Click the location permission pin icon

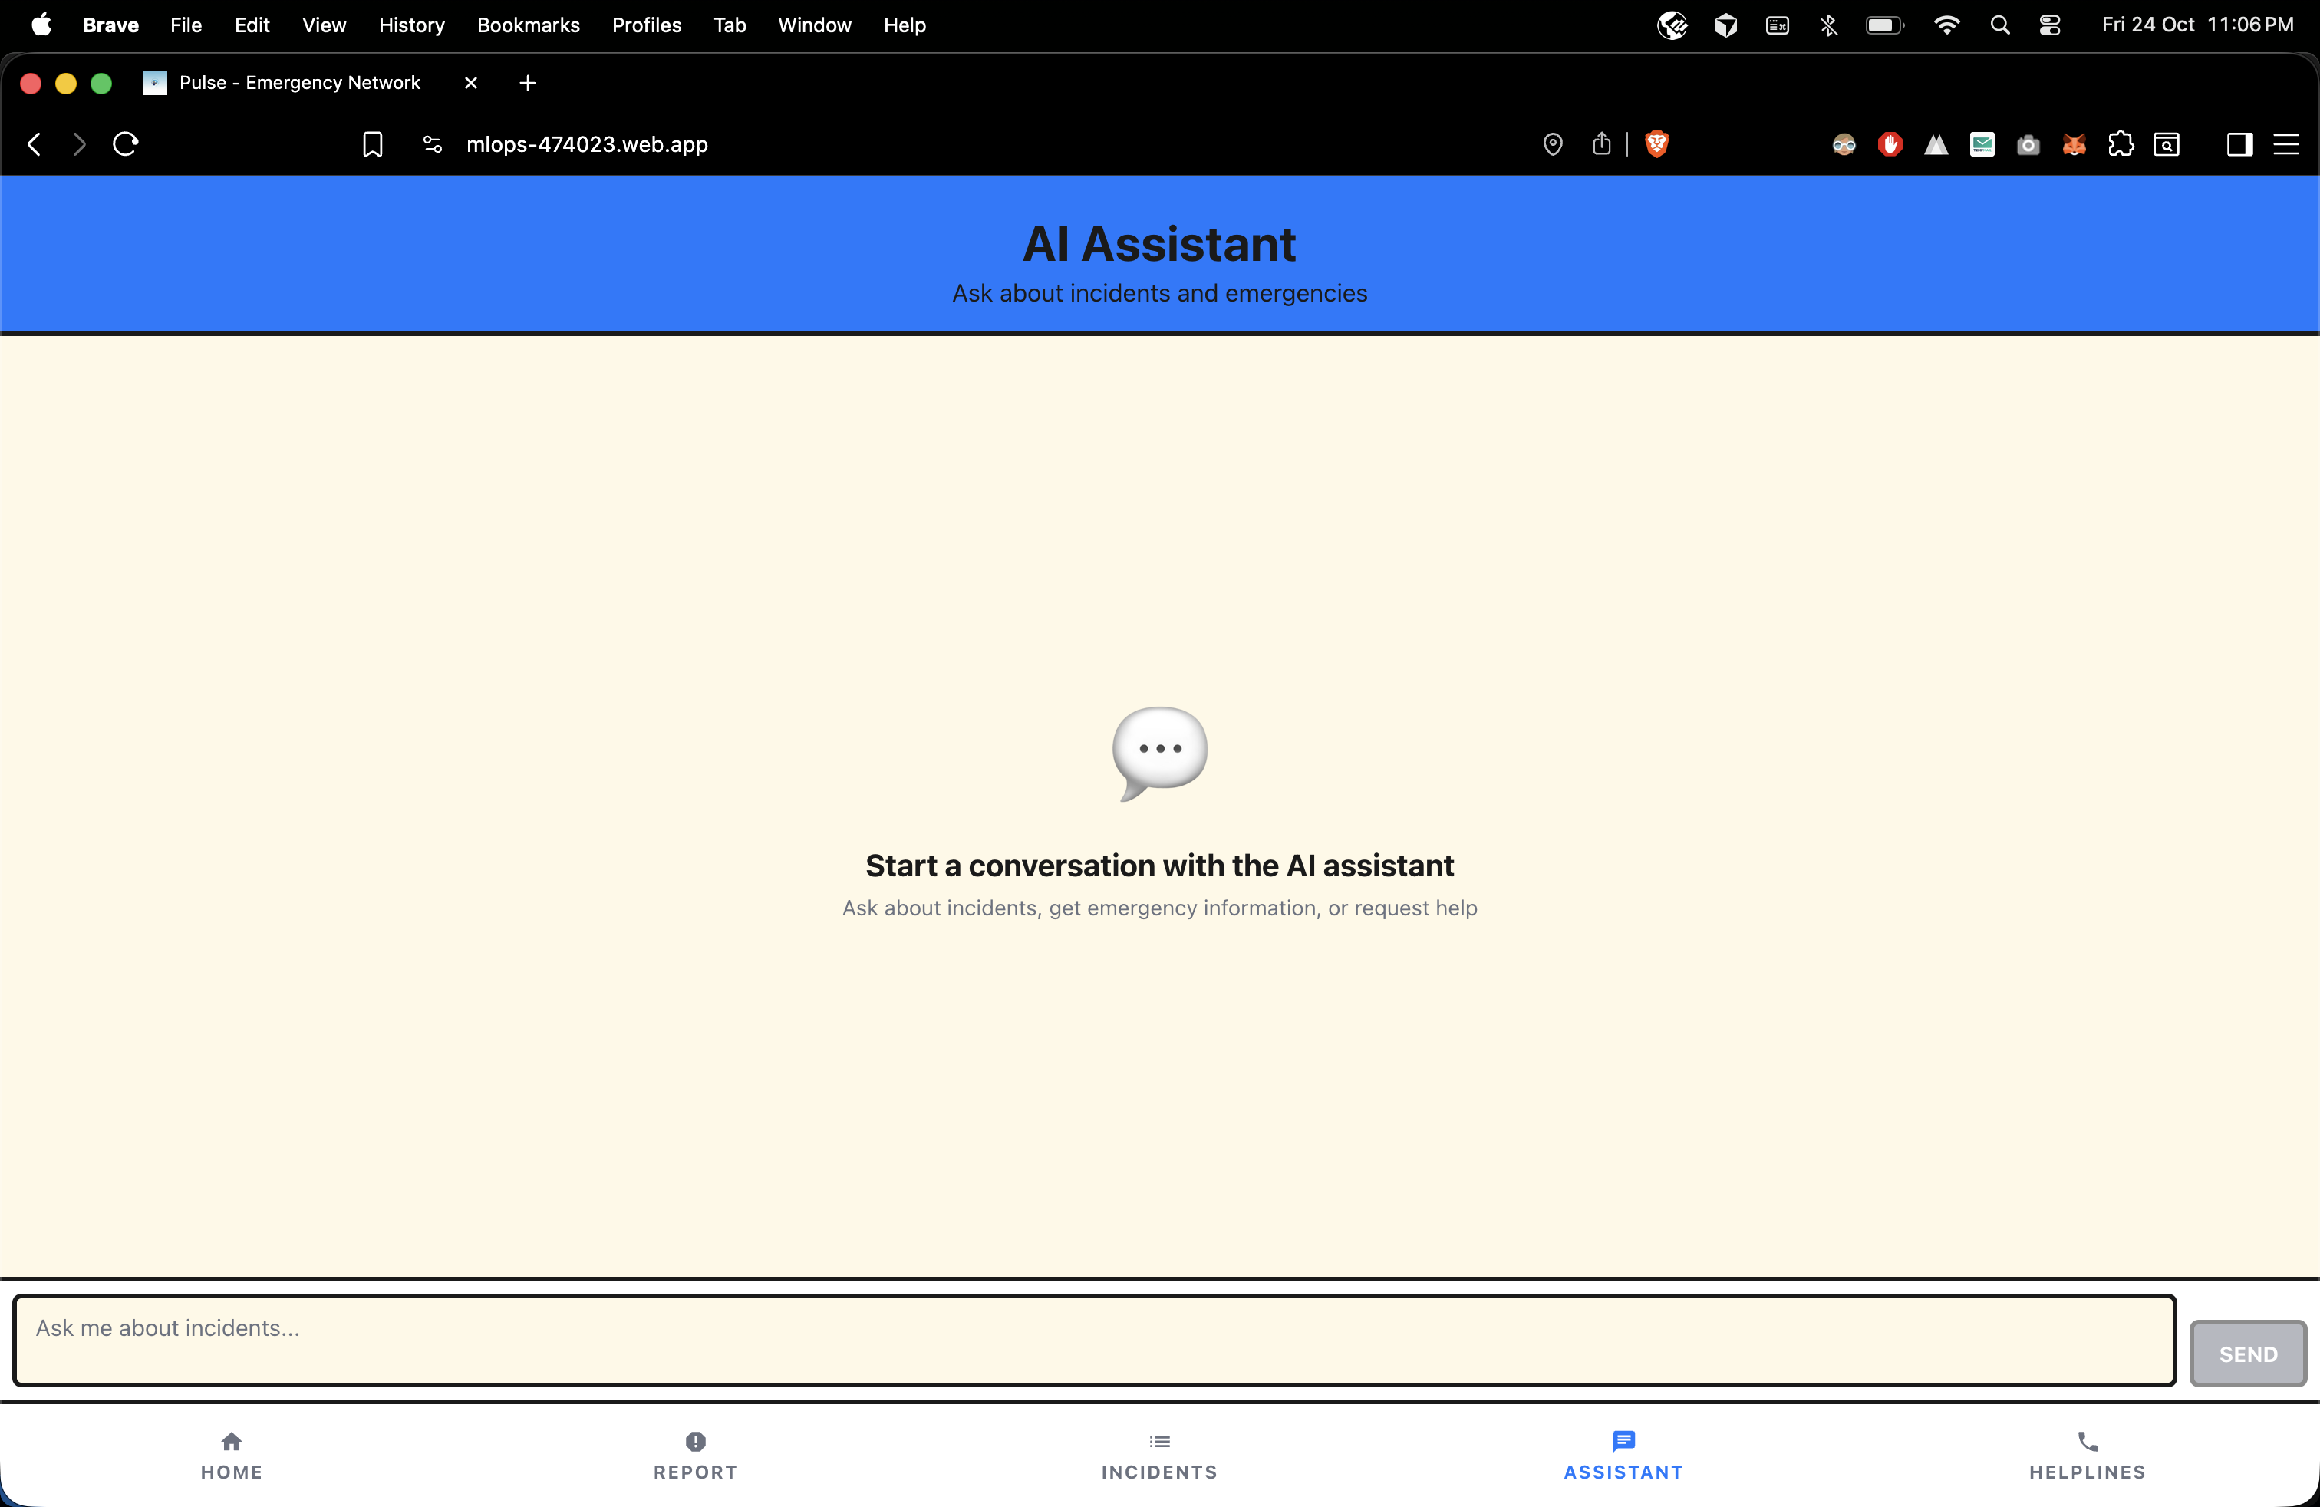click(x=1553, y=144)
